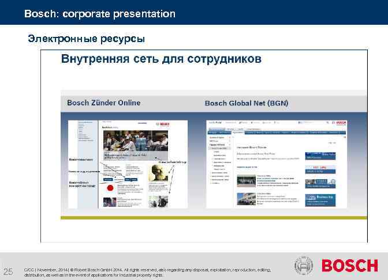Click the businessman photo at Zünder page bottom
The image size is (388, 280).
click(x=158, y=202)
